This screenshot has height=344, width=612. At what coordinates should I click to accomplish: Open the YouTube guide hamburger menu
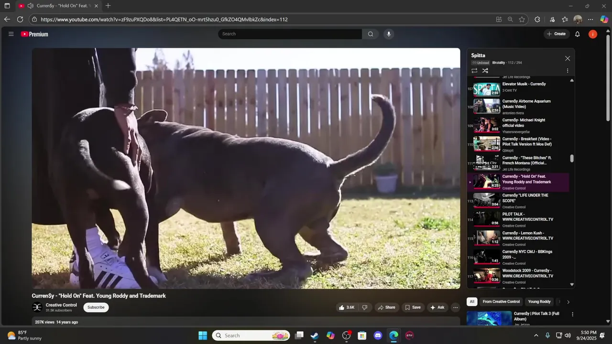11,34
